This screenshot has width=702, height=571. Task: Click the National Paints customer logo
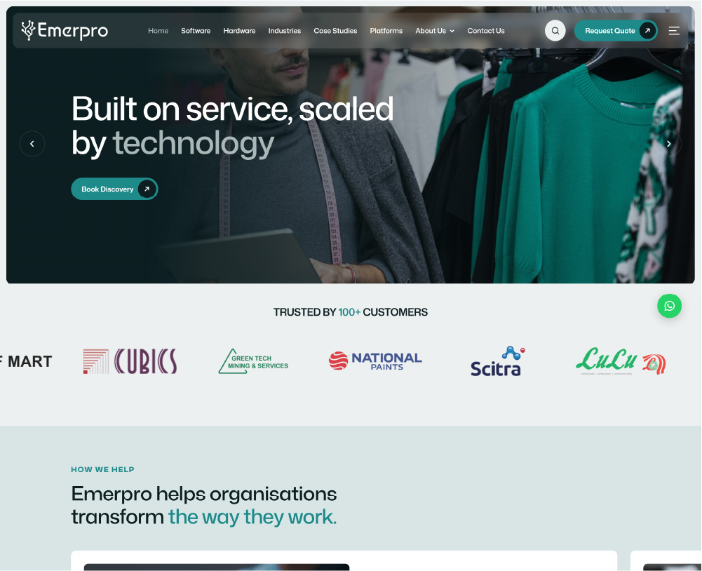[x=375, y=361]
